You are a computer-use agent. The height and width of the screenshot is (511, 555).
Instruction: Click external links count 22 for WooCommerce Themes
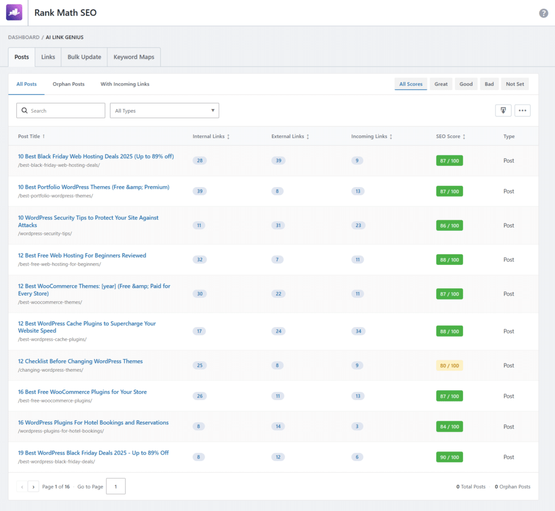tap(279, 294)
